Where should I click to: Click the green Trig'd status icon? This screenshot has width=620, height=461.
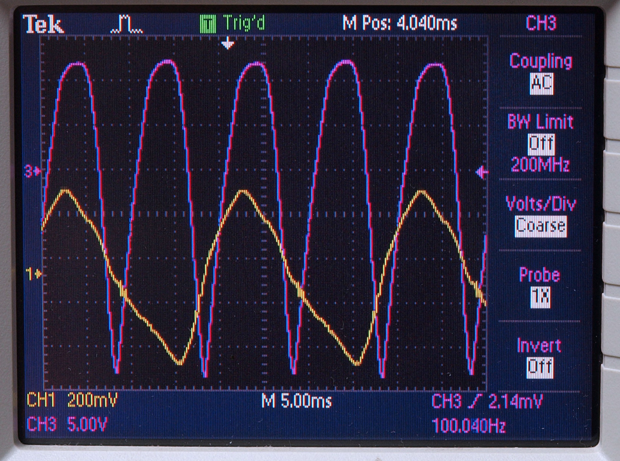[208, 24]
